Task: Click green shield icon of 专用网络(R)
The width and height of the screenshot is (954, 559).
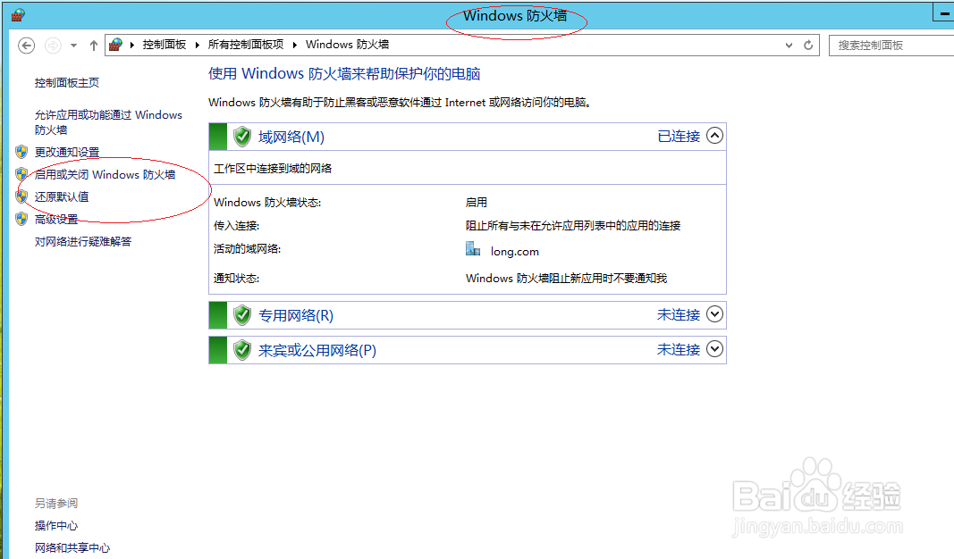Action: click(242, 315)
